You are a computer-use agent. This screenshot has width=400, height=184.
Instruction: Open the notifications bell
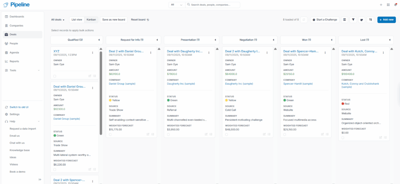395,5
